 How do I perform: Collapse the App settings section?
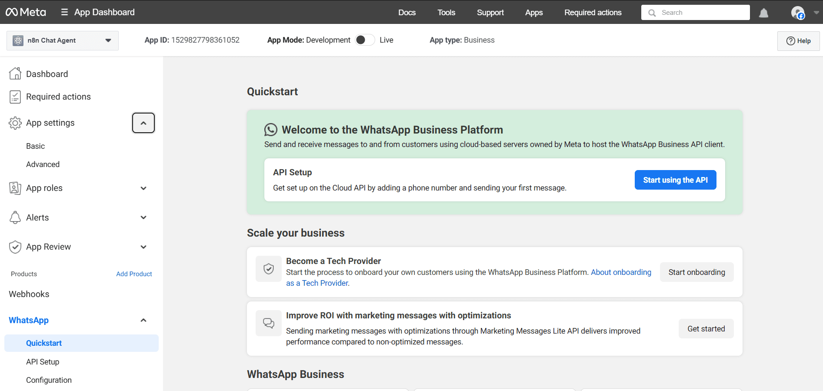coord(143,123)
